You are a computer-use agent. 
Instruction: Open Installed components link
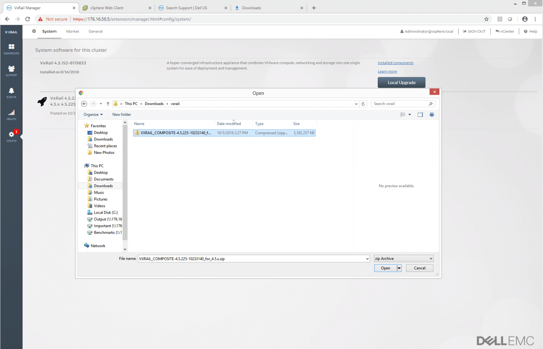(x=396, y=63)
